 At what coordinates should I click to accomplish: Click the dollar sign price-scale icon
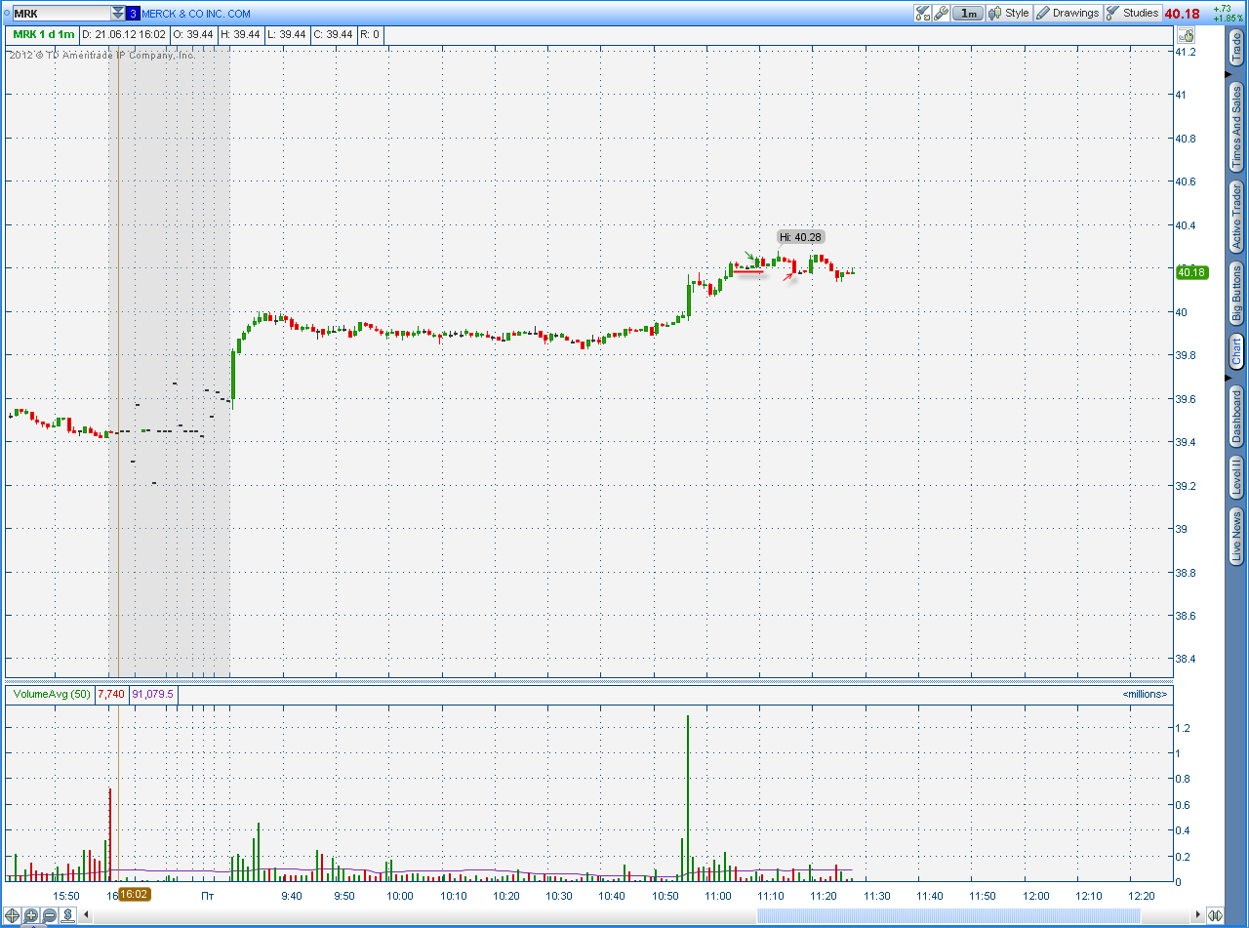[67, 915]
